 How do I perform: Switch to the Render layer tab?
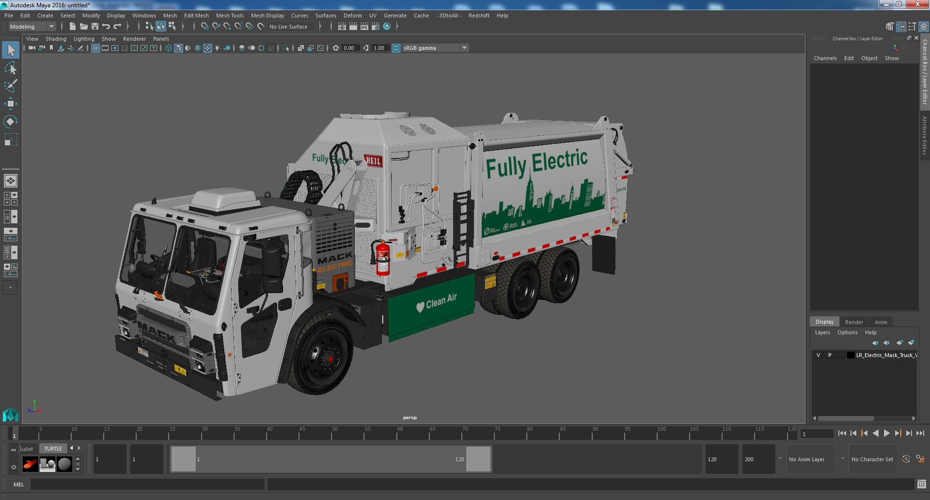[x=854, y=322]
